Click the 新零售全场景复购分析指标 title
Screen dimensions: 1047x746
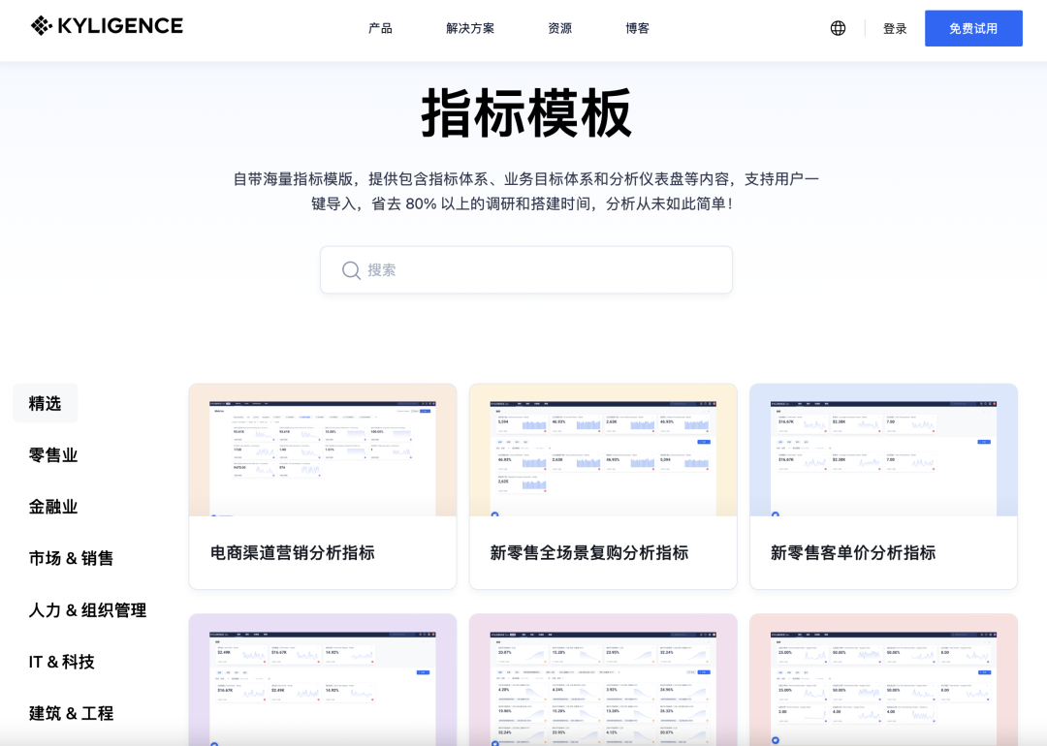[x=589, y=552]
